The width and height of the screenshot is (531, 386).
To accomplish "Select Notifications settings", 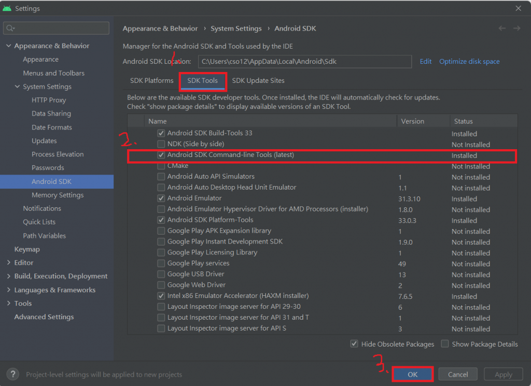I will [x=42, y=208].
